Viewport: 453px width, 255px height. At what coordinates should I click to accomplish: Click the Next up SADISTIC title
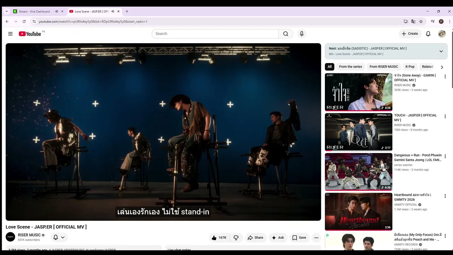(x=367, y=49)
